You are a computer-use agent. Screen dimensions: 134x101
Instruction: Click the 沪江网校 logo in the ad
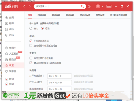point(11,95)
